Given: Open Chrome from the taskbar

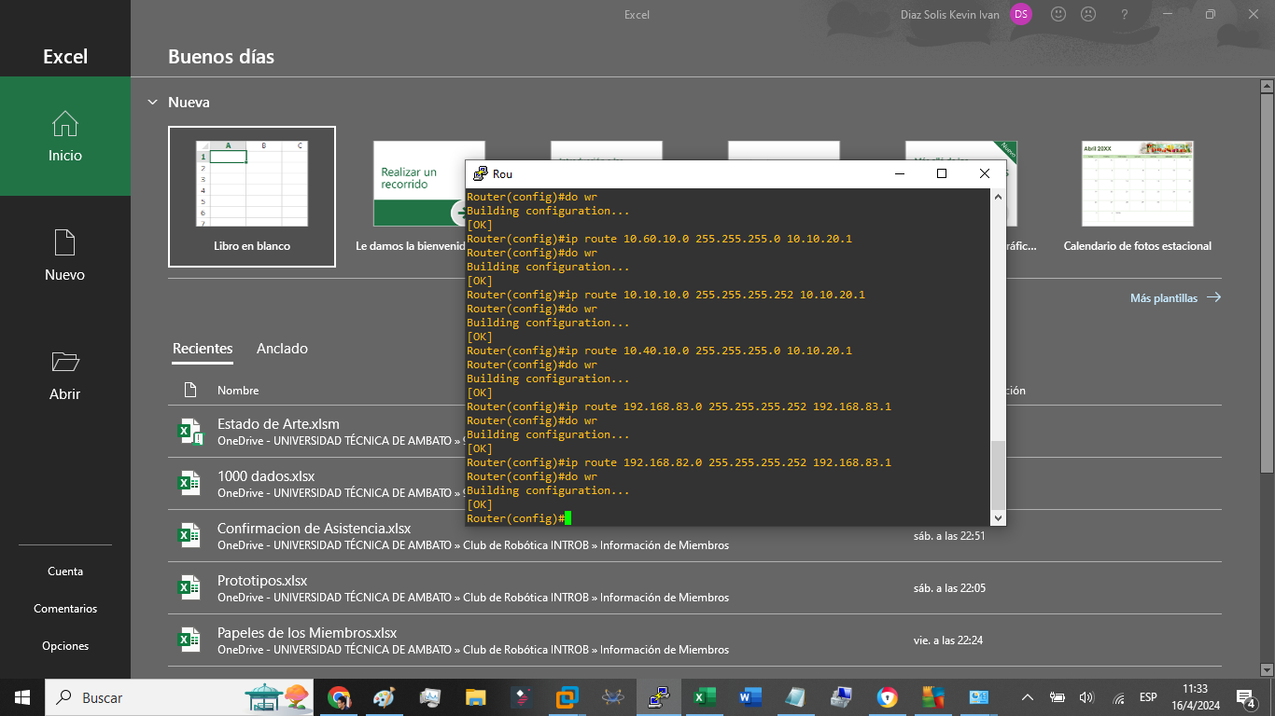Looking at the screenshot, I should (339, 697).
